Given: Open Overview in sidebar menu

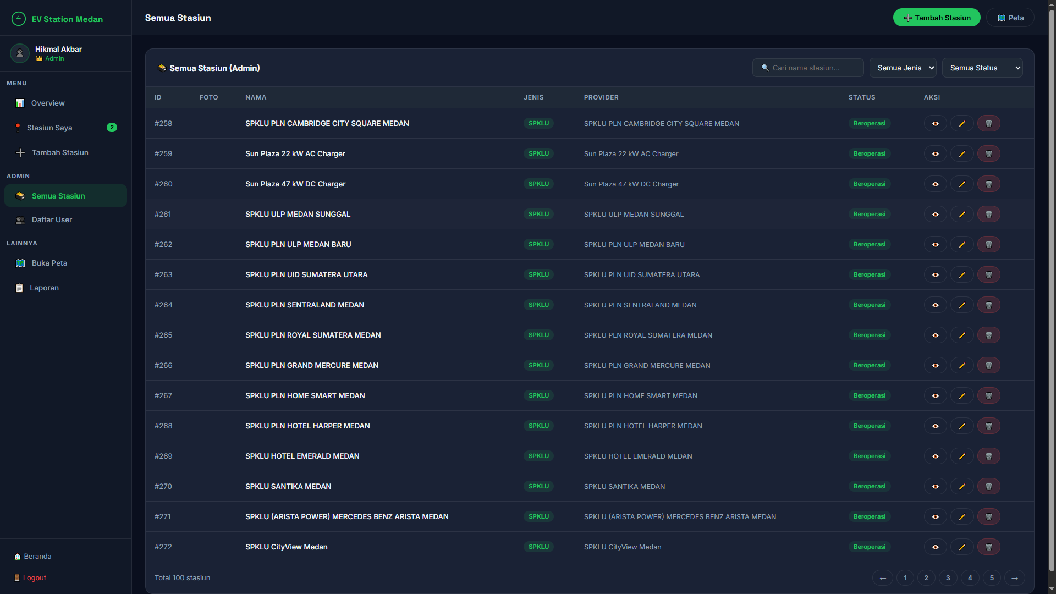Looking at the screenshot, I should point(65,103).
